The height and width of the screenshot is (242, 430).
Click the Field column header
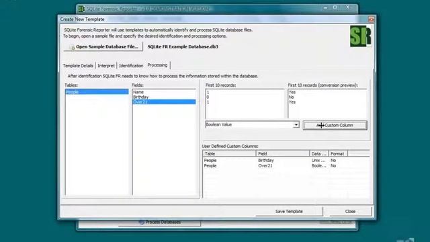(282, 154)
